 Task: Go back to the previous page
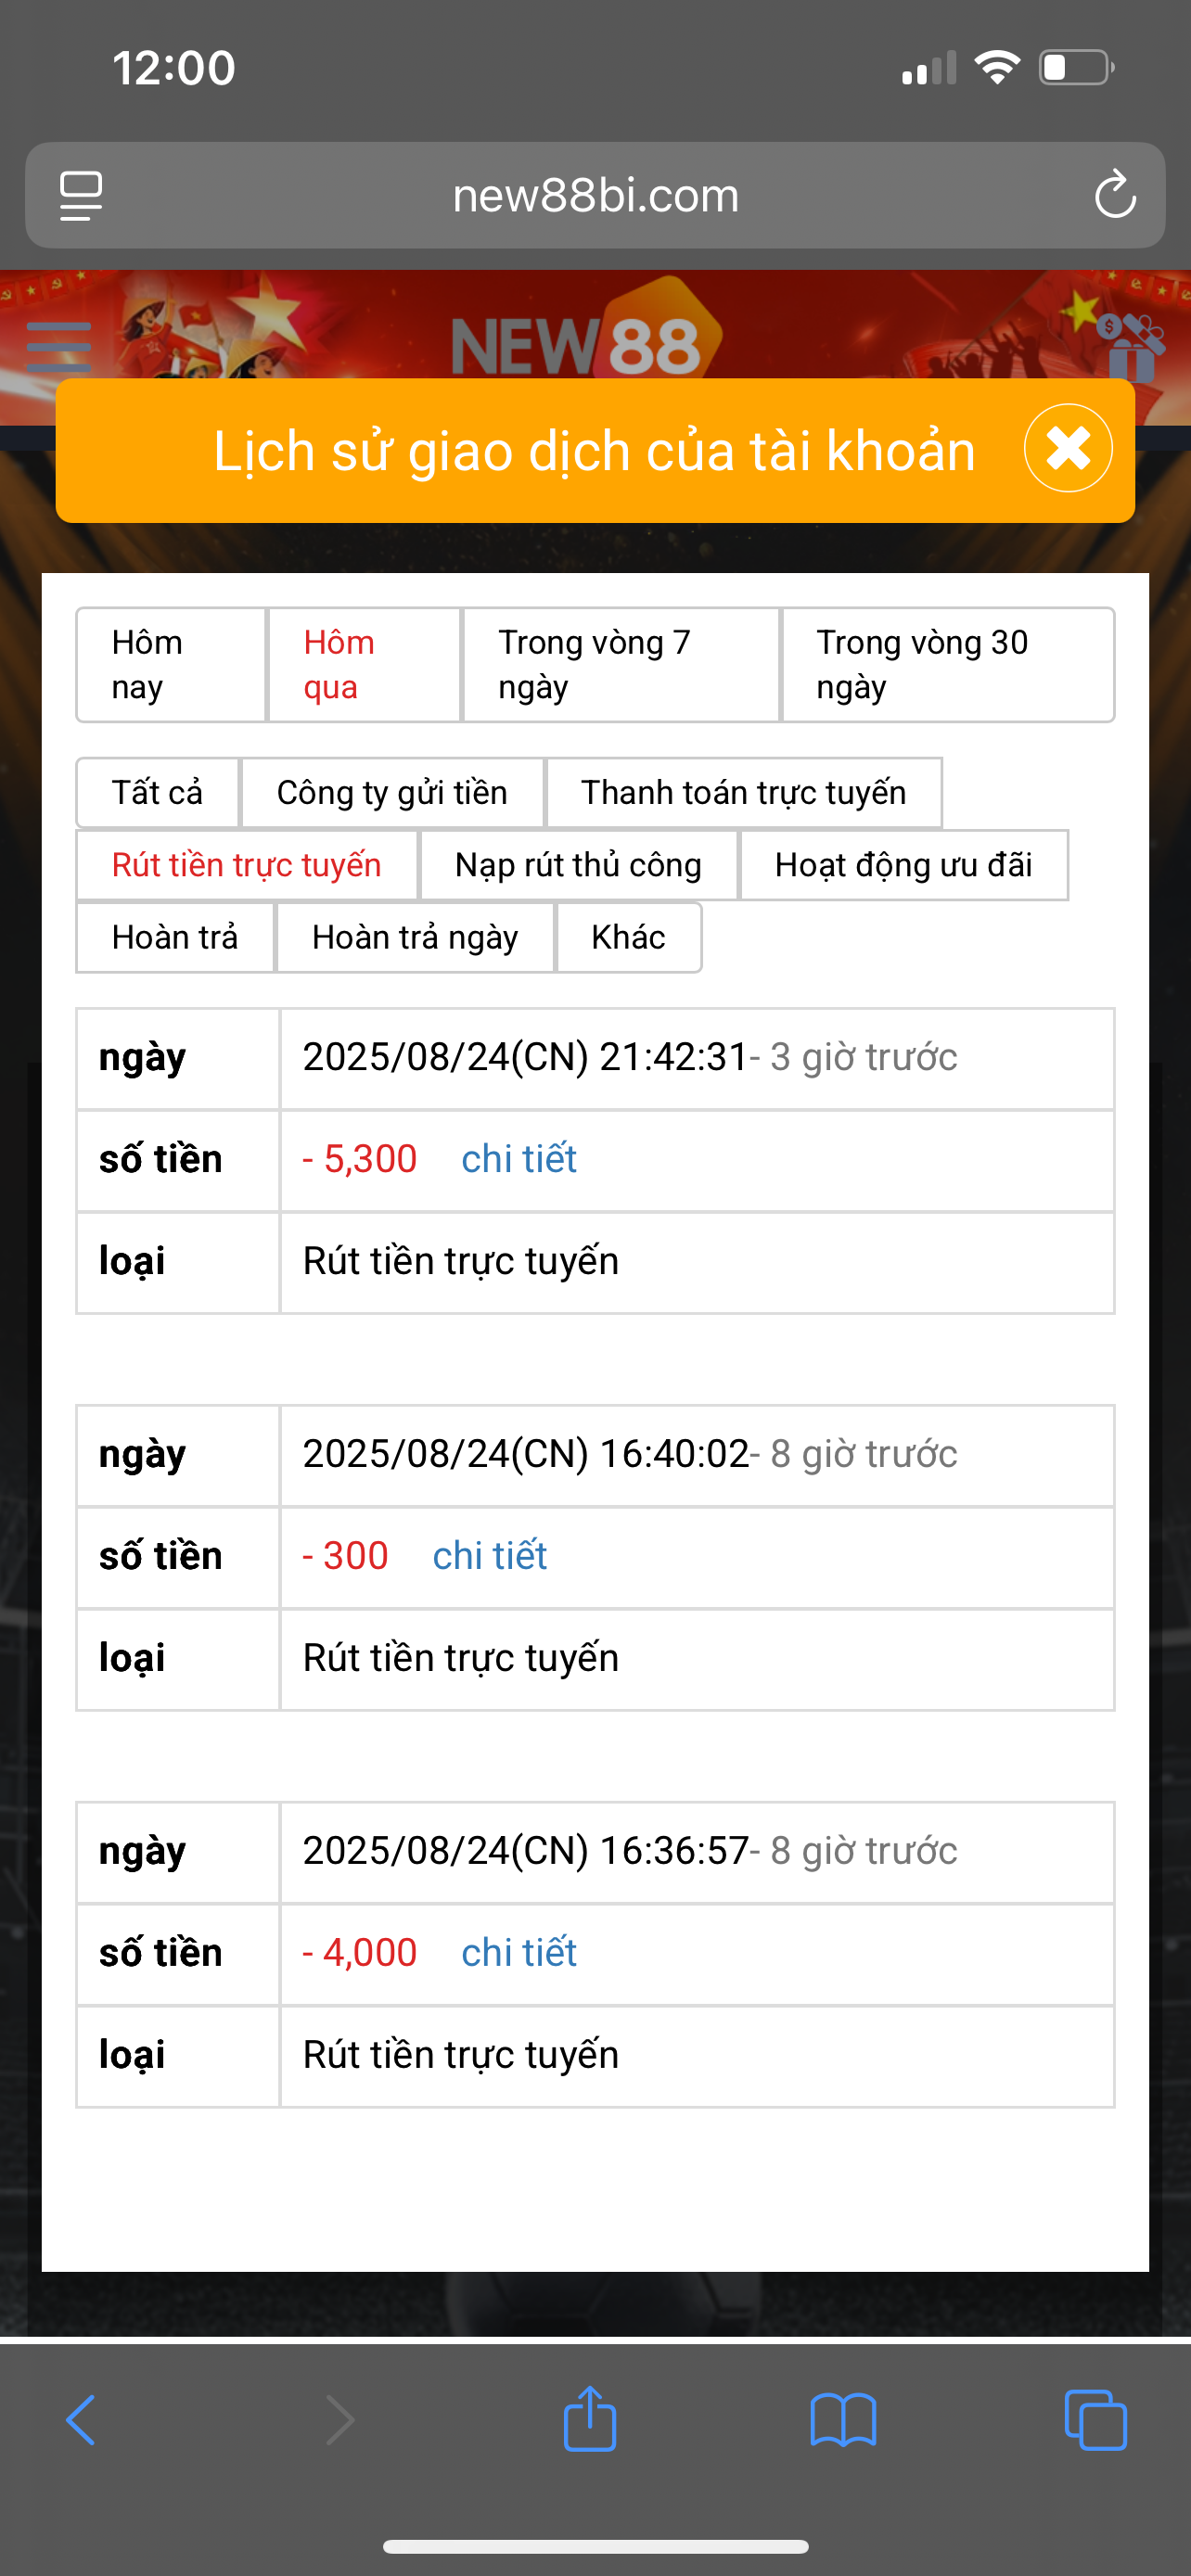click(81, 2420)
